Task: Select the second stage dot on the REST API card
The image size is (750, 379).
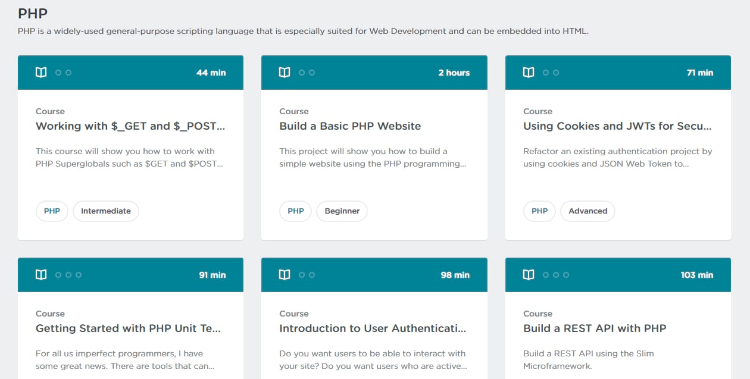Action: coord(555,275)
